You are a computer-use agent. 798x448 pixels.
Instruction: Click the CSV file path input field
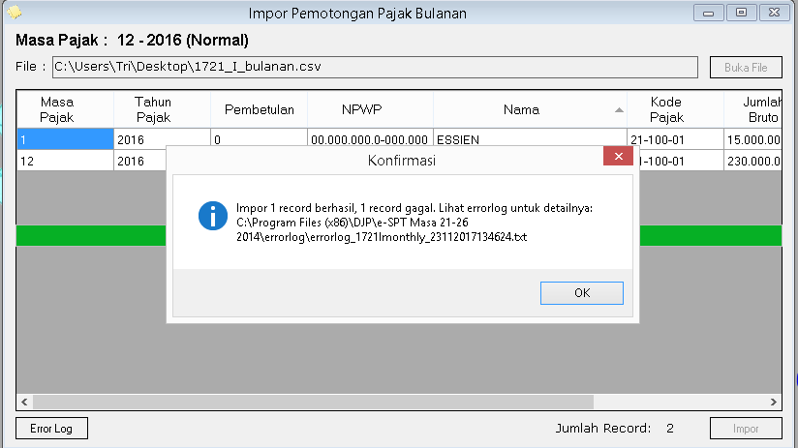click(x=375, y=67)
